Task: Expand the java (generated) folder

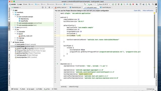Action: point(13,27)
